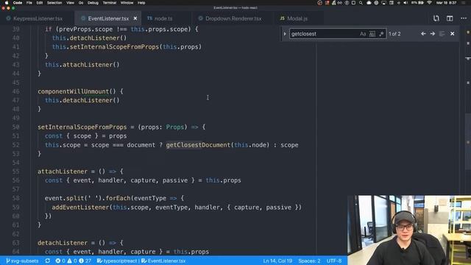Open the Selection menu
Viewport: 471px width, 265px height.
point(54,3)
